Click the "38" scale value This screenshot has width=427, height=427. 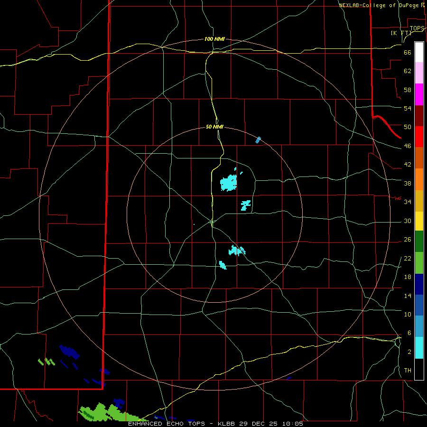[408, 183]
